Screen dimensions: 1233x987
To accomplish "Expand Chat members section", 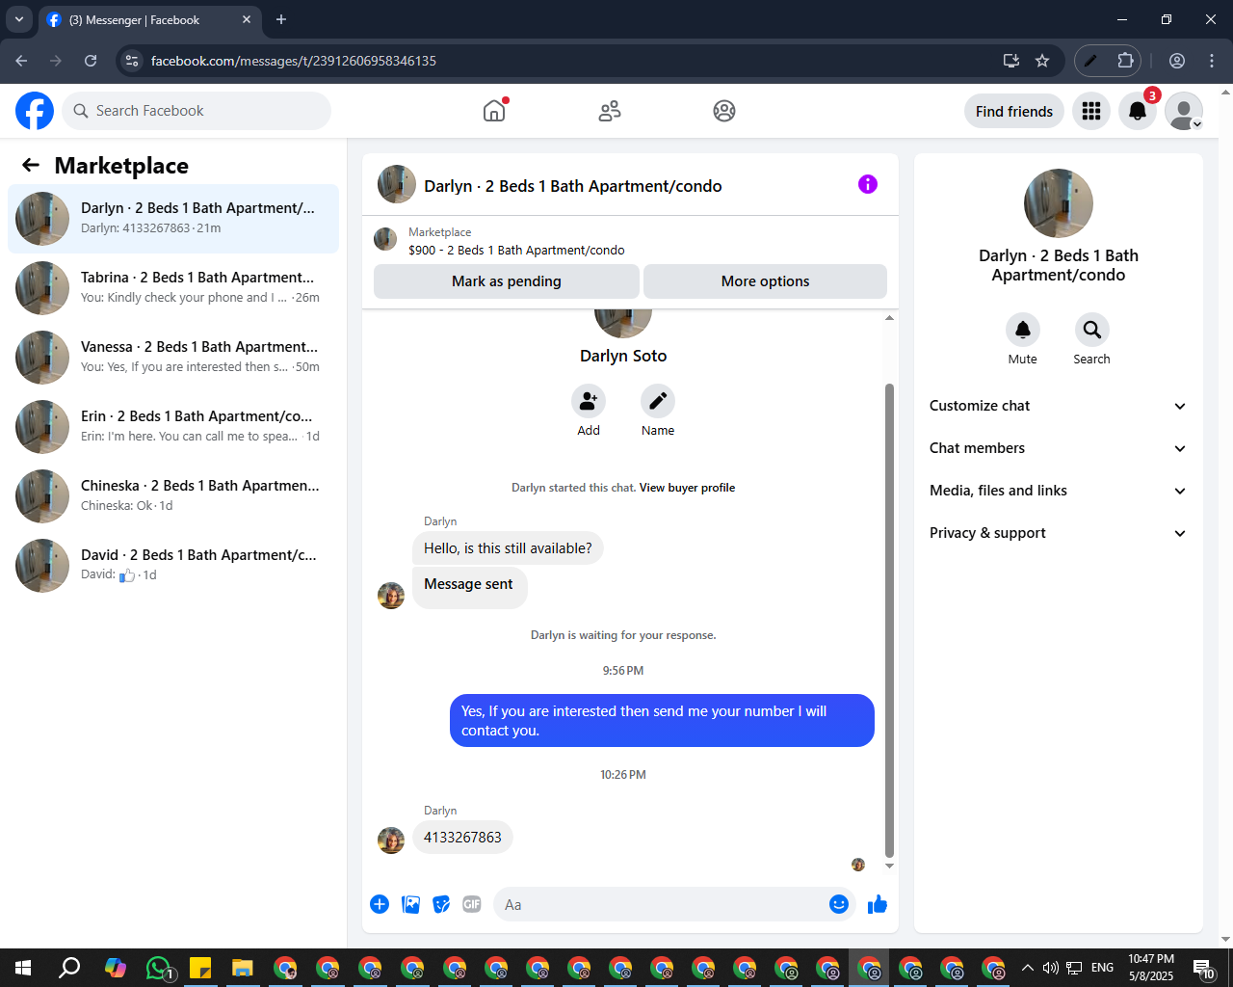I will (1058, 448).
